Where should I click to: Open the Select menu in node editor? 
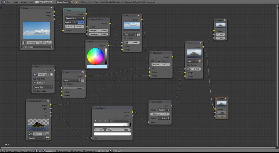(x=16, y=151)
